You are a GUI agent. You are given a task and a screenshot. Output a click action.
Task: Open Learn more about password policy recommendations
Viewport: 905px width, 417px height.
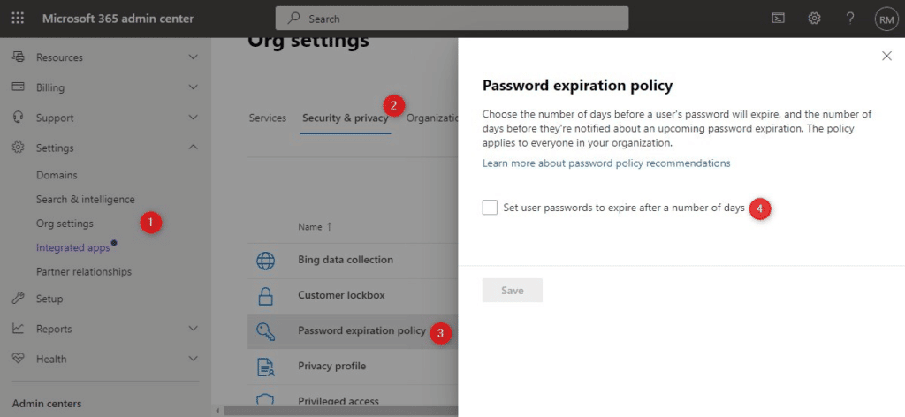pos(606,163)
